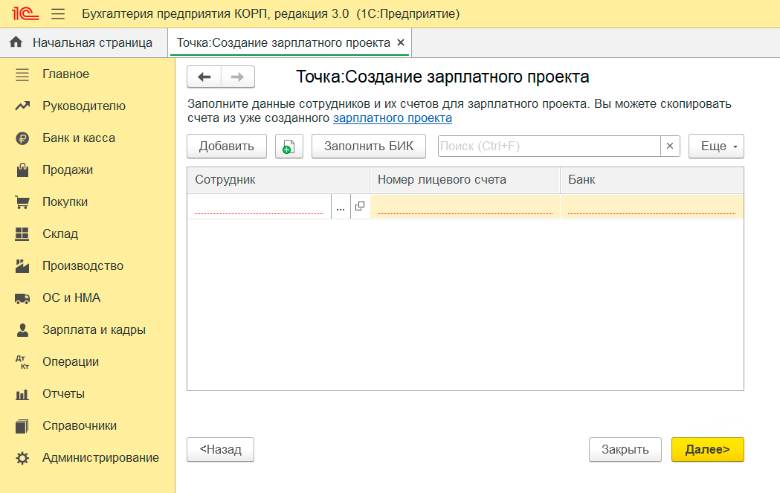This screenshot has height=493, width=780.
Task: Click in the Поиск (Ctrl+F) field
Action: click(x=549, y=146)
